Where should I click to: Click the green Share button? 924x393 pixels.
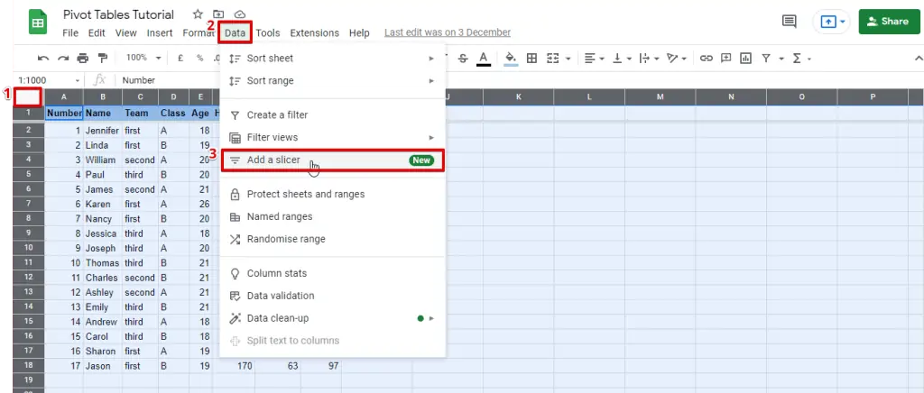tap(889, 22)
